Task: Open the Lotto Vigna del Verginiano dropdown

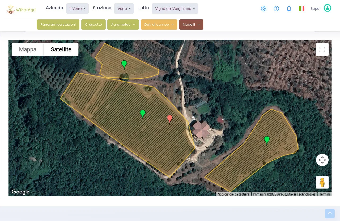Action: 175,9
